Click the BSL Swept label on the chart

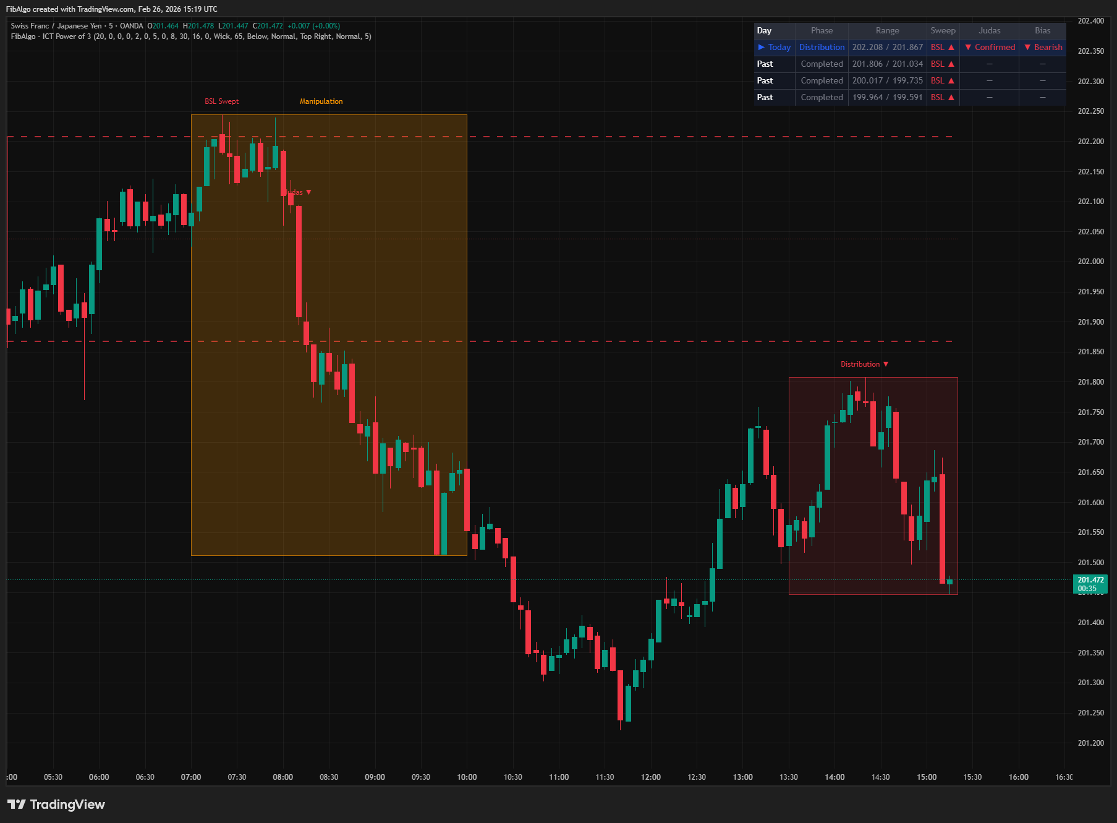221,101
